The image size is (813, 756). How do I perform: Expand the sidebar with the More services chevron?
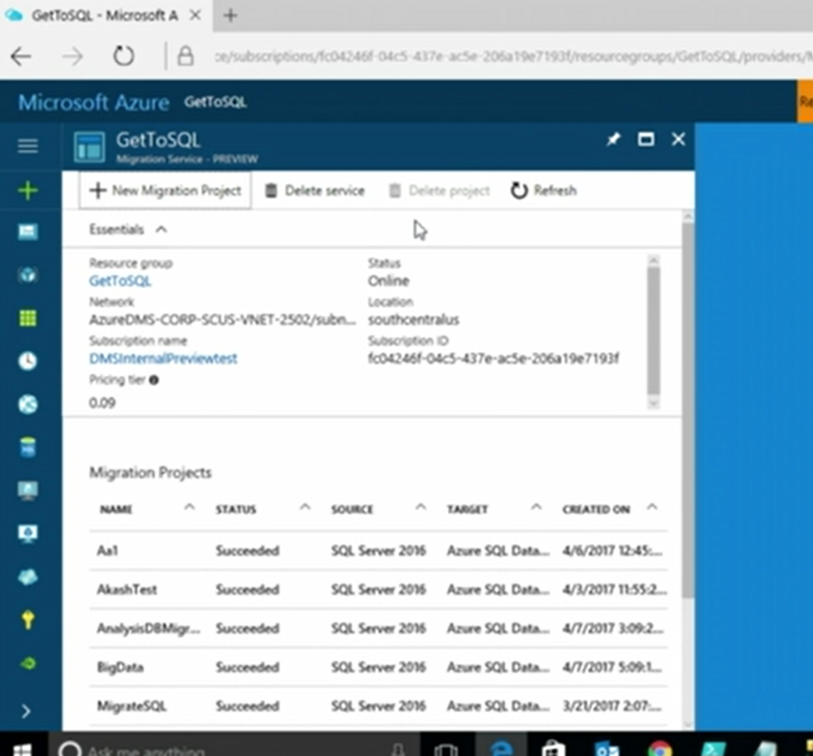(26, 712)
